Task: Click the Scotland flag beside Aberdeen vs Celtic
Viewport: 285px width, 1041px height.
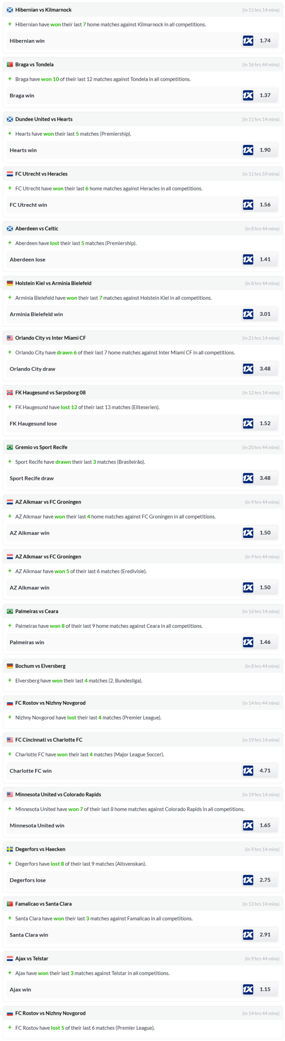Action: tap(10, 229)
